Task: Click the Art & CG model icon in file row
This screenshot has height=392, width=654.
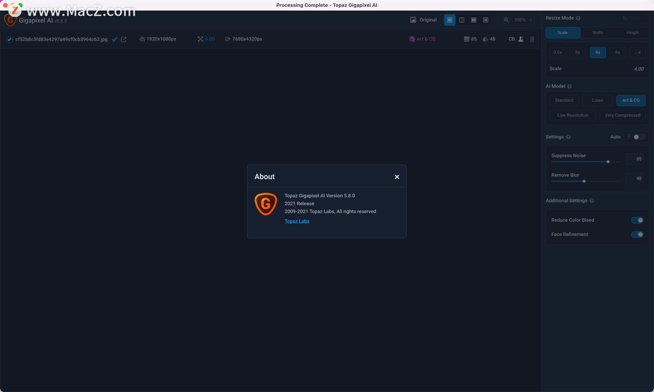Action: tap(411, 39)
